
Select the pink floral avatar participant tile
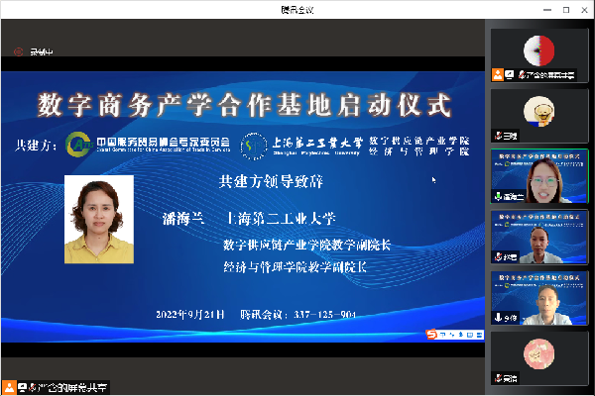(x=539, y=358)
